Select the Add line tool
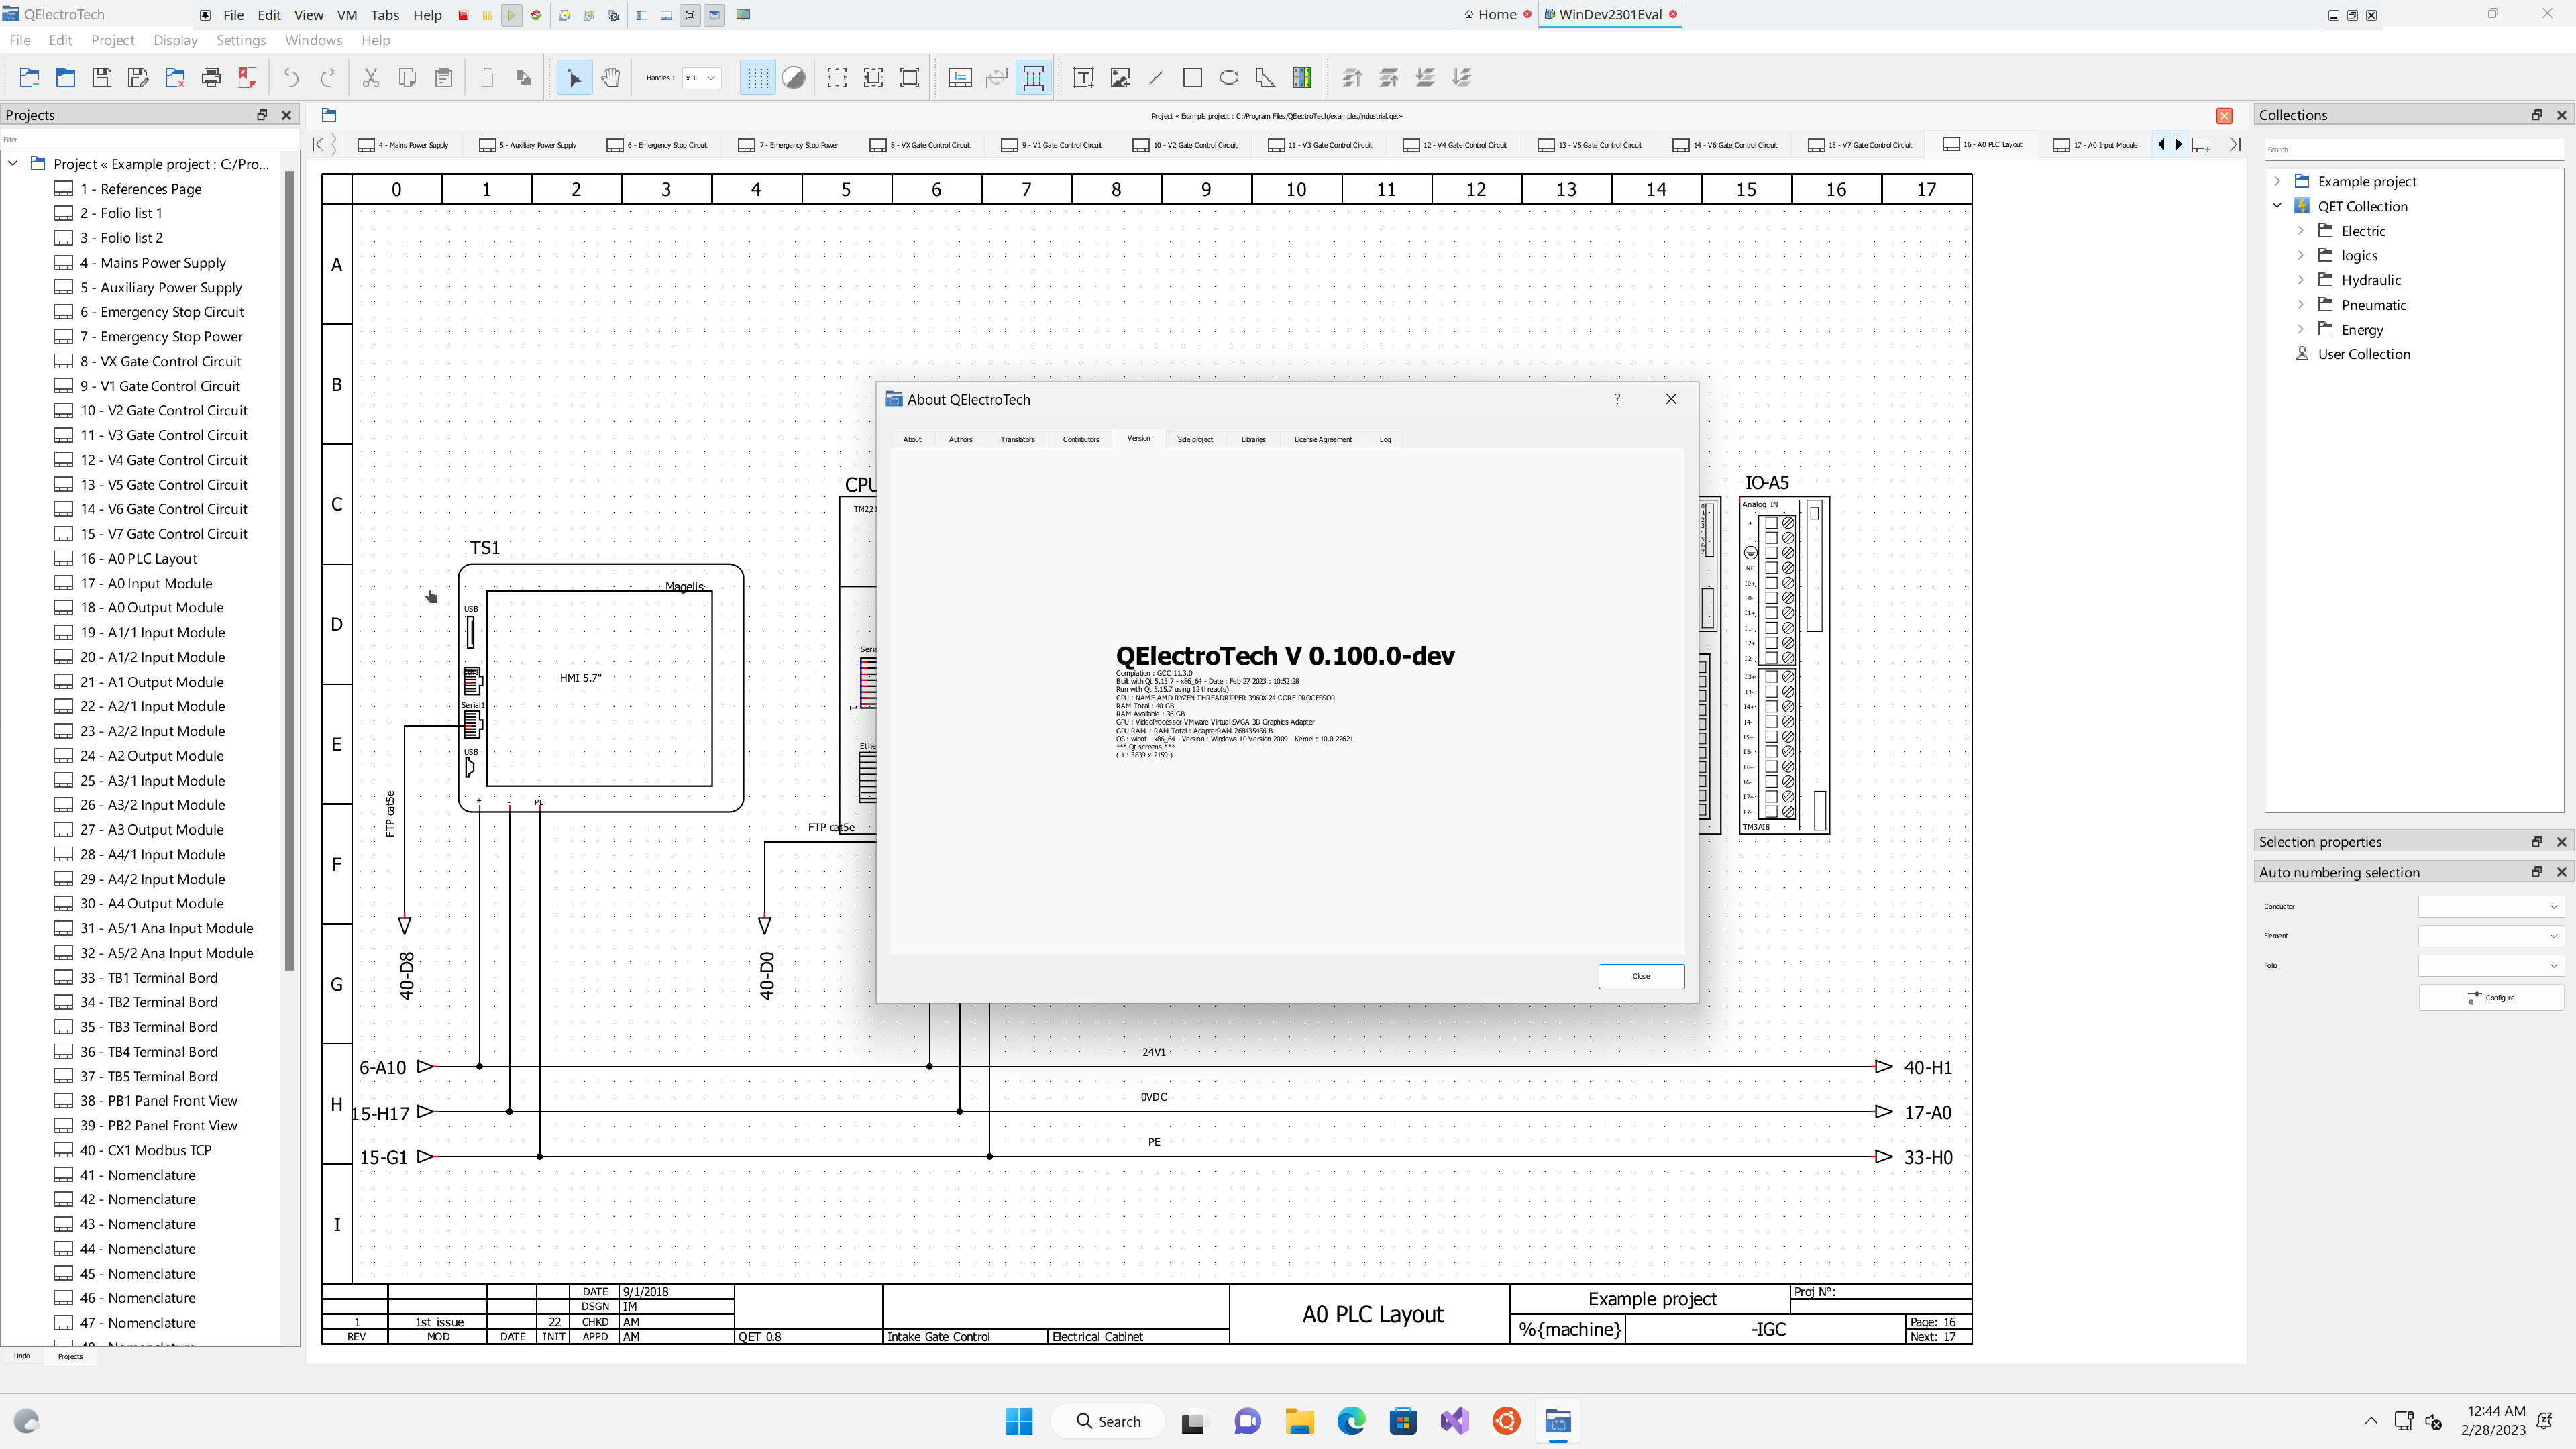 coord(1156,77)
